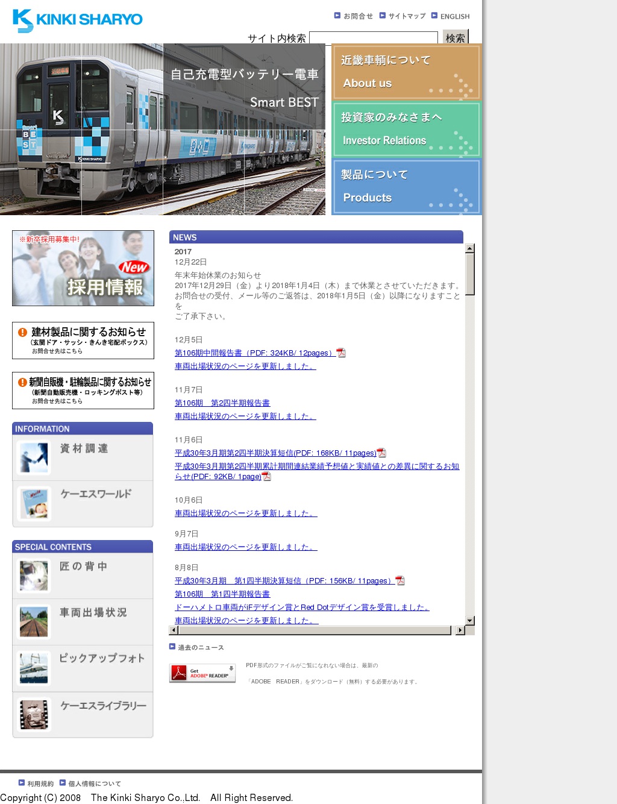
Task: Click the ケーエスライブラリー film strip thumbnail
Action: tap(34, 714)
